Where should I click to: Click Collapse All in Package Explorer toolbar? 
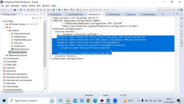(x=33, y=18)
